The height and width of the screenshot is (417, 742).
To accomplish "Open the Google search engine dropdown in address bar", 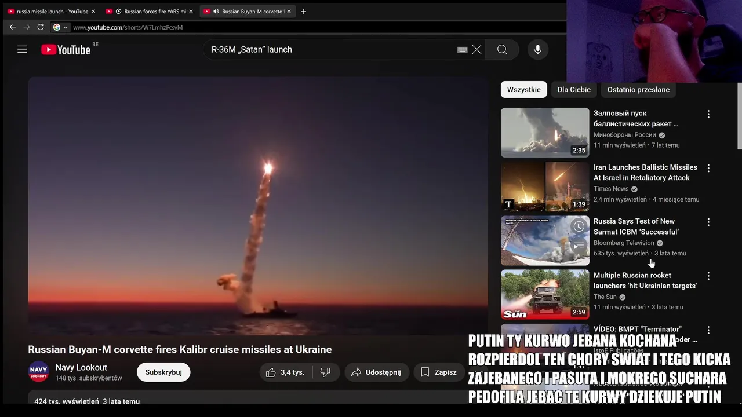I will point(60,27).
